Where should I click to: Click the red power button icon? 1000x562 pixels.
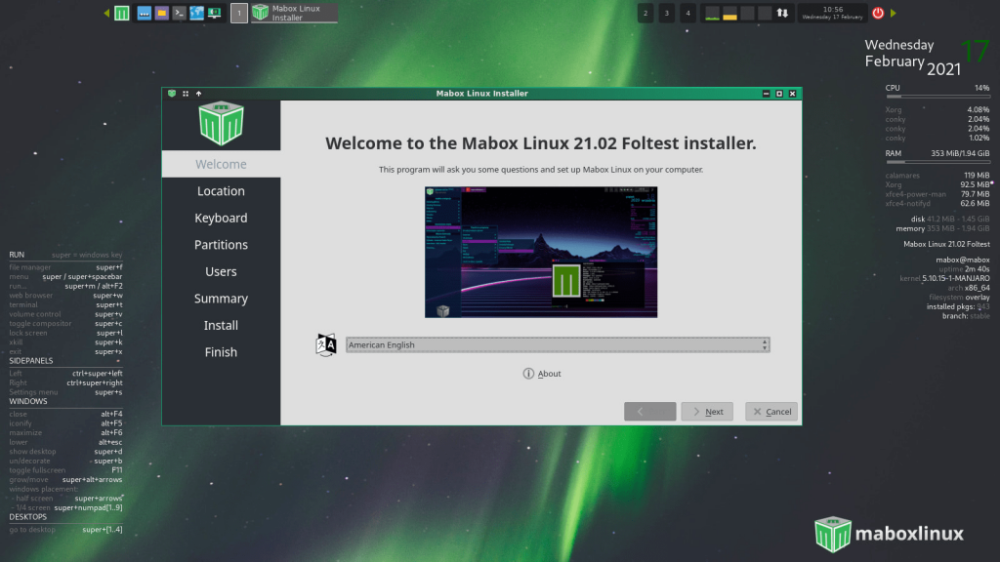click(x=878, y=13)
